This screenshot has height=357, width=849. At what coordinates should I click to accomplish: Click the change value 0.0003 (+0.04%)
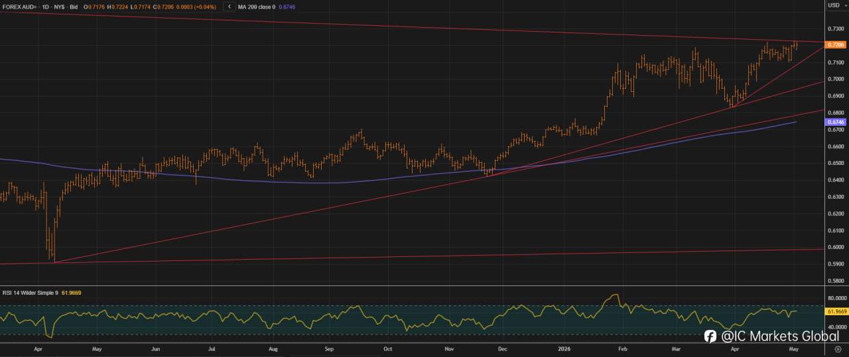(x=196, y=6)
